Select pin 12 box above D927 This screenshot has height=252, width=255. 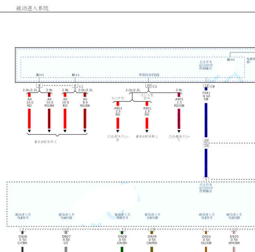click(x=66, y=229)
